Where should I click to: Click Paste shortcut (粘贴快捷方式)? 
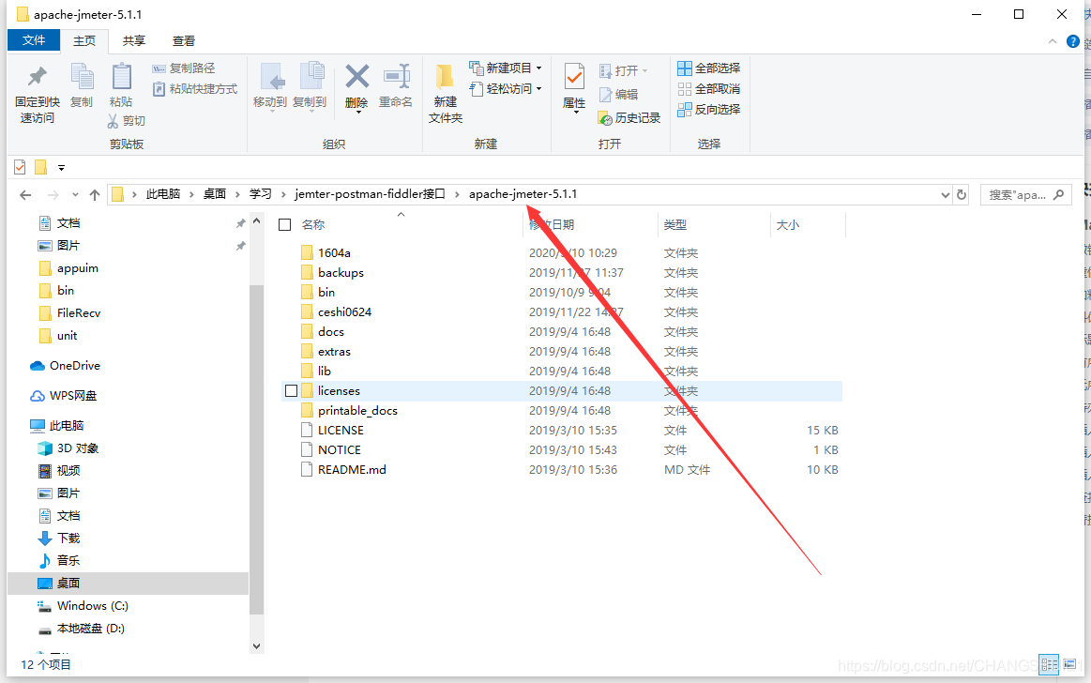coord(195,89)
